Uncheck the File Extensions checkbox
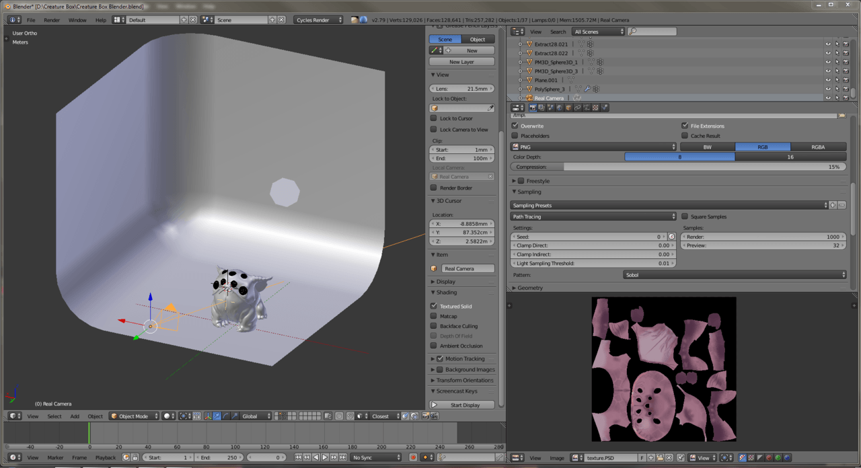Viewport: 861px width, 468px height. point(685,126)
